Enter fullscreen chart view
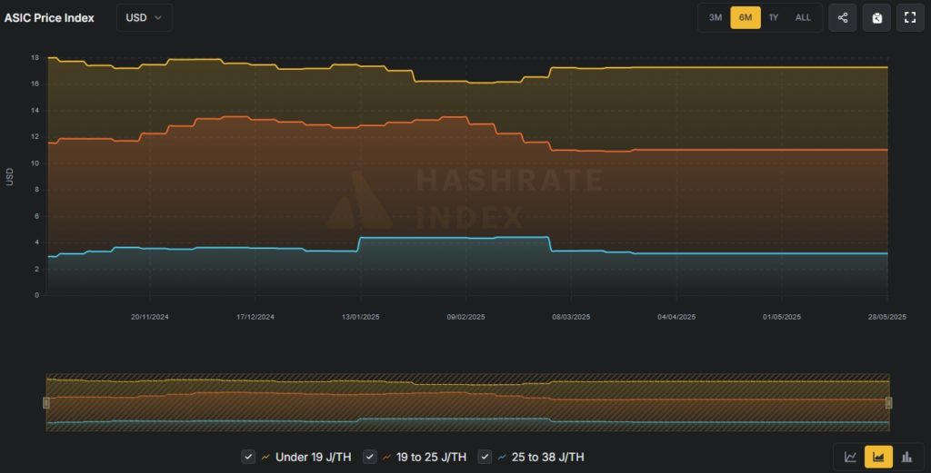The image size is (931, 473). pyautogui.click(x=910, y=17)
